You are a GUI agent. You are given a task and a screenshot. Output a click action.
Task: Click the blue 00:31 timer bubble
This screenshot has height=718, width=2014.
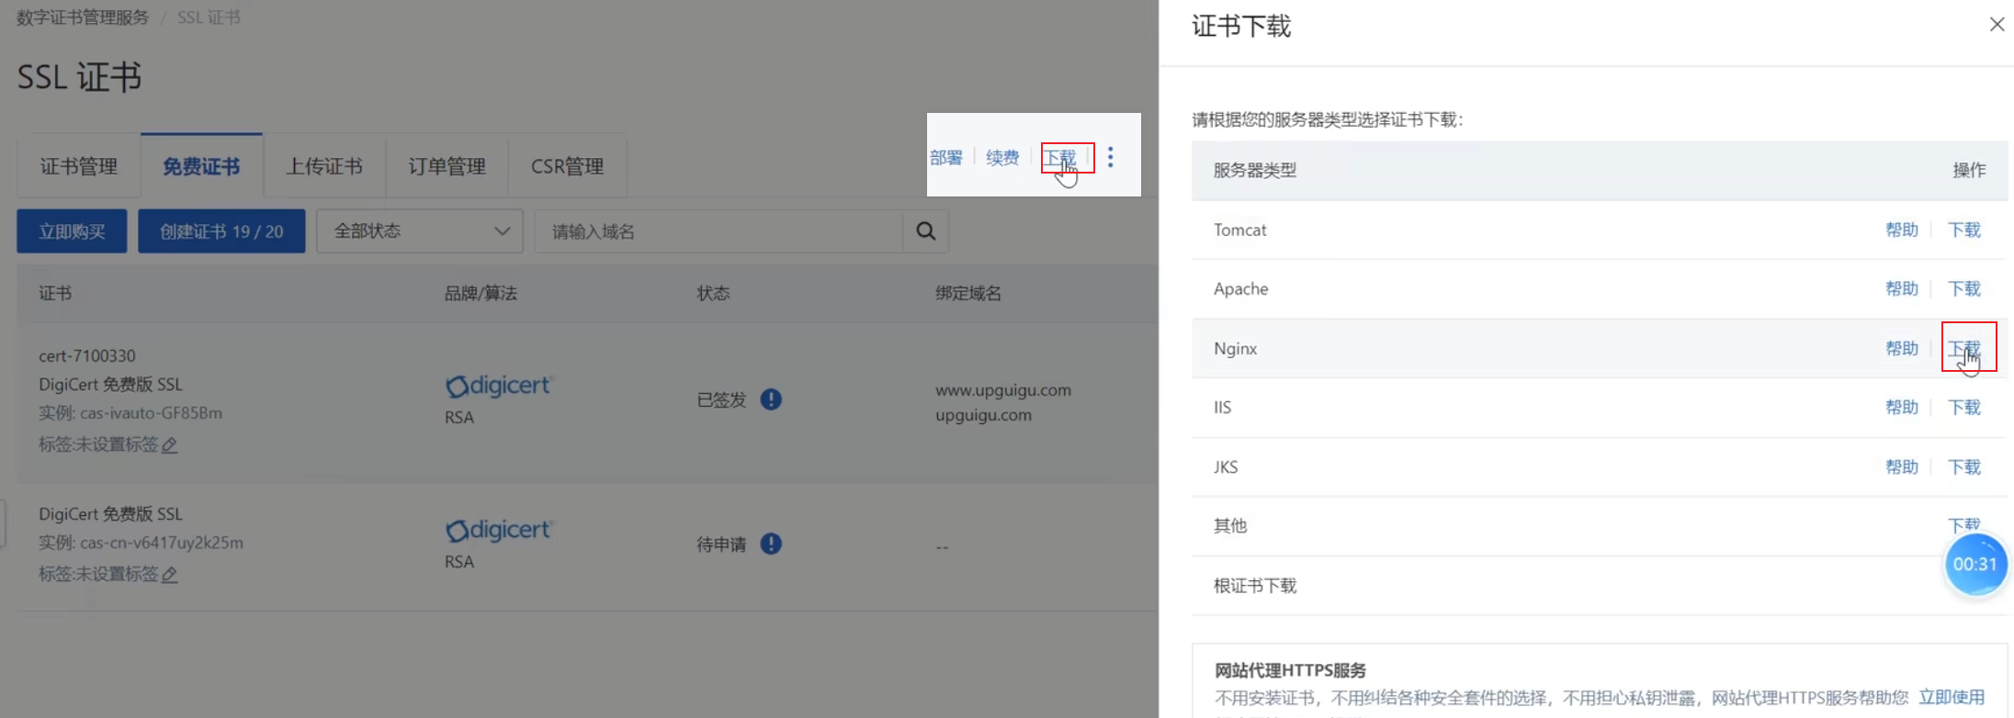tap(1974, 565)
